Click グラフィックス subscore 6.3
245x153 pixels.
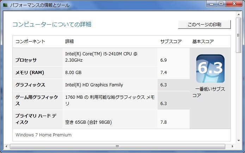point(164,85)
